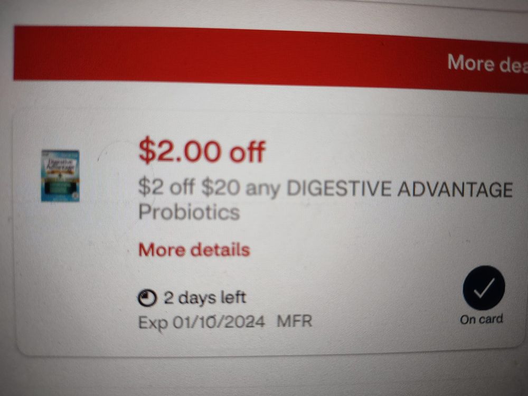Click the word Probiotics in coupon description
Viewport: 528px width, 396px height.
coord(189,212)
